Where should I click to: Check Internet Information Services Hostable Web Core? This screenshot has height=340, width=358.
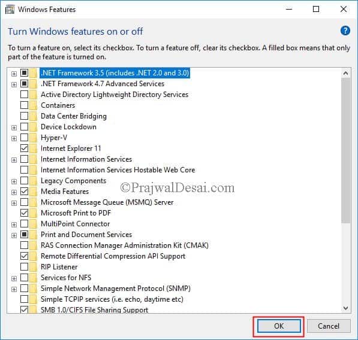click(x=24, y=170)
